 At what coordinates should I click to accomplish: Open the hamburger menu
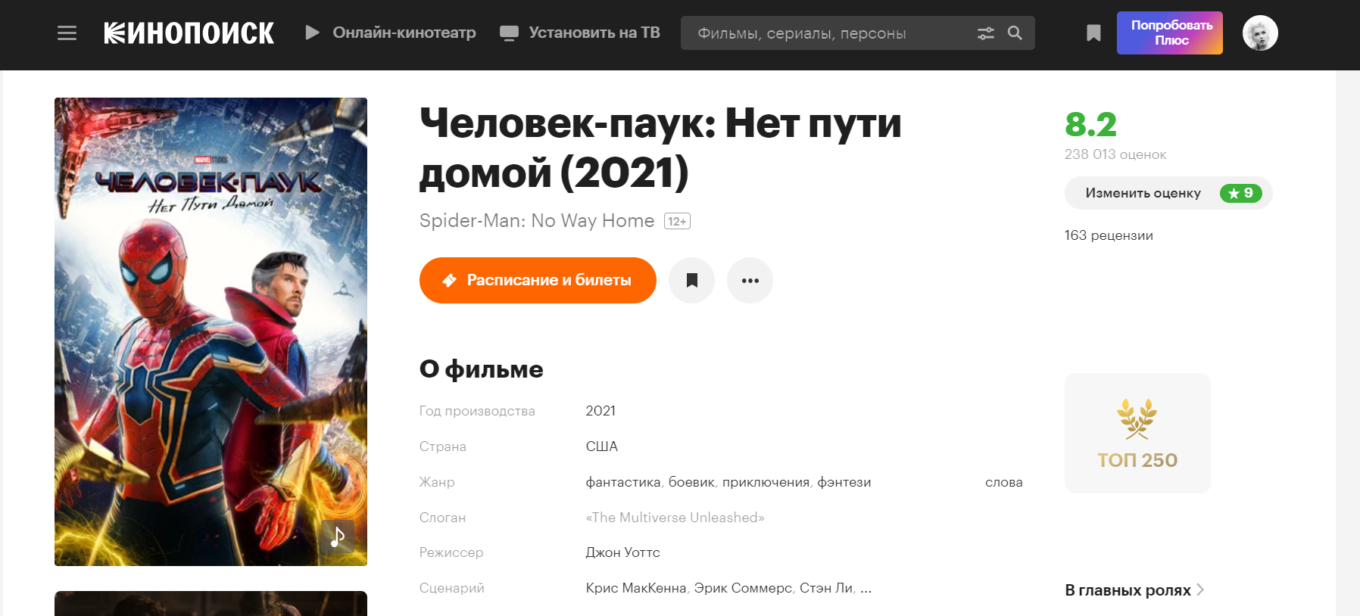67,33
